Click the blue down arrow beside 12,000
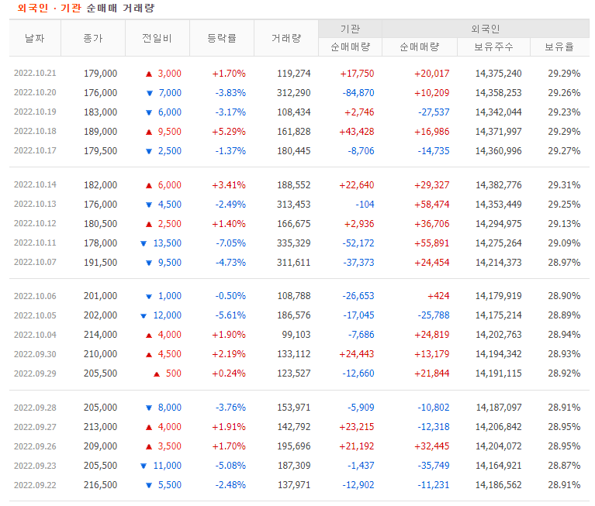This screenshot has width=595, height=506. pos(144,315)
